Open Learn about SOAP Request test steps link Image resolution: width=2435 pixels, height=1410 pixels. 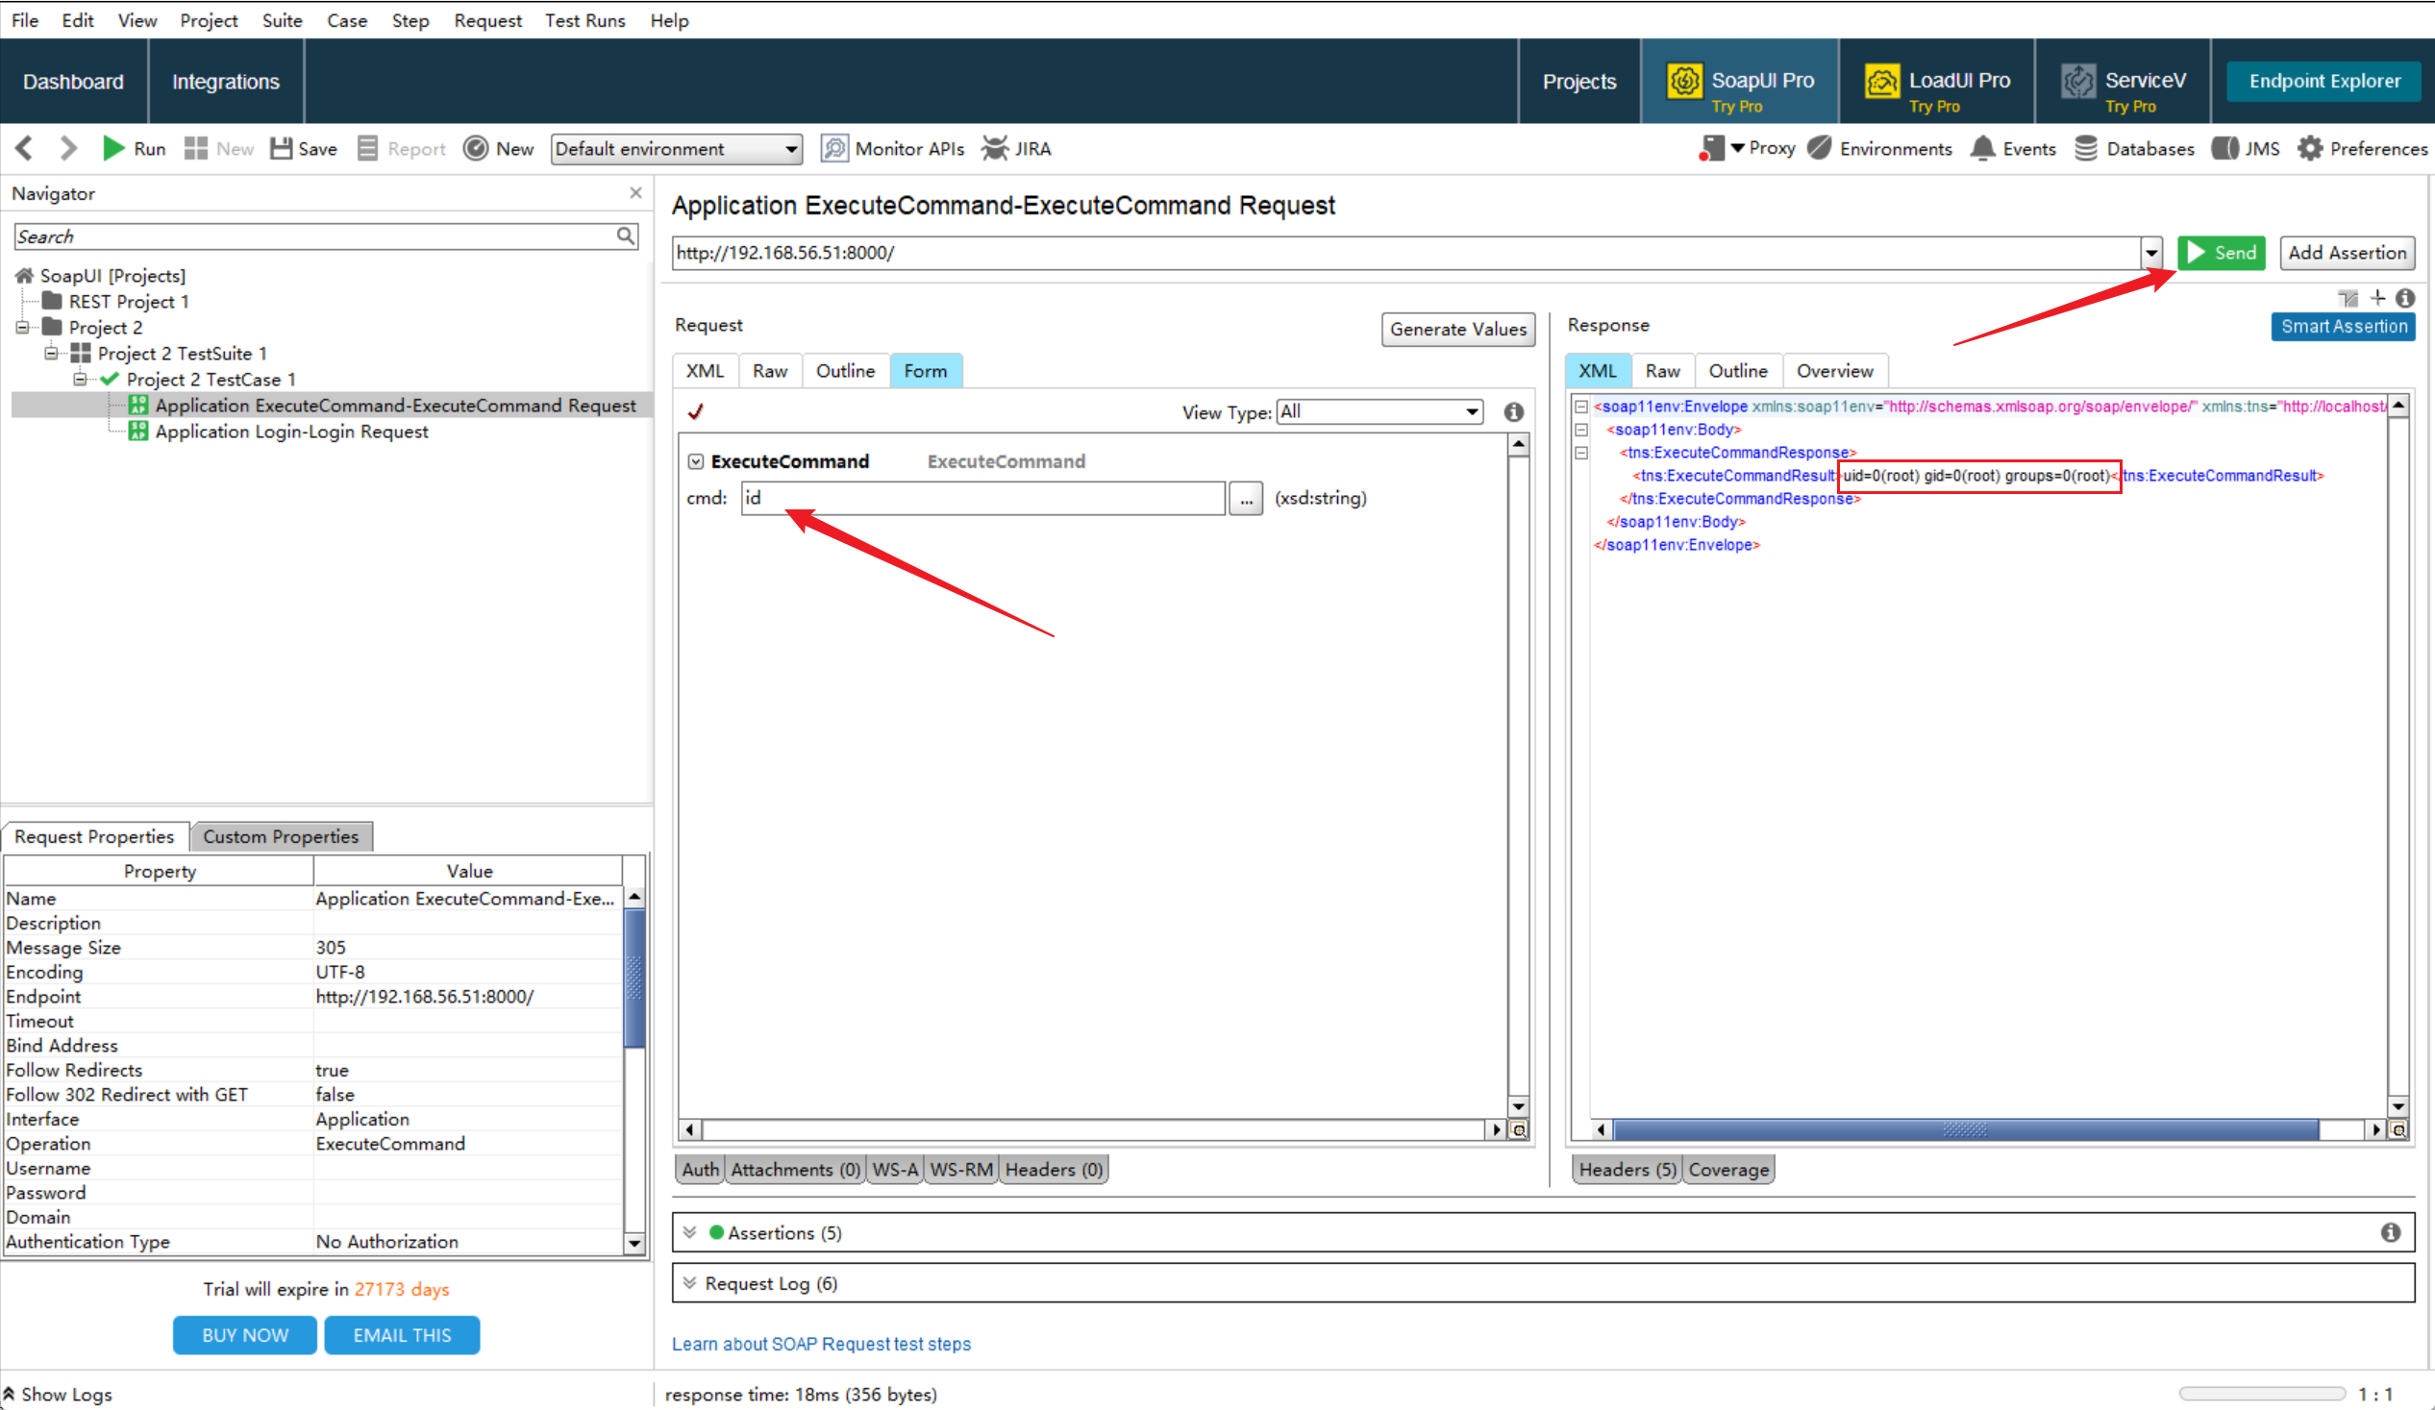click(820, 1344)
